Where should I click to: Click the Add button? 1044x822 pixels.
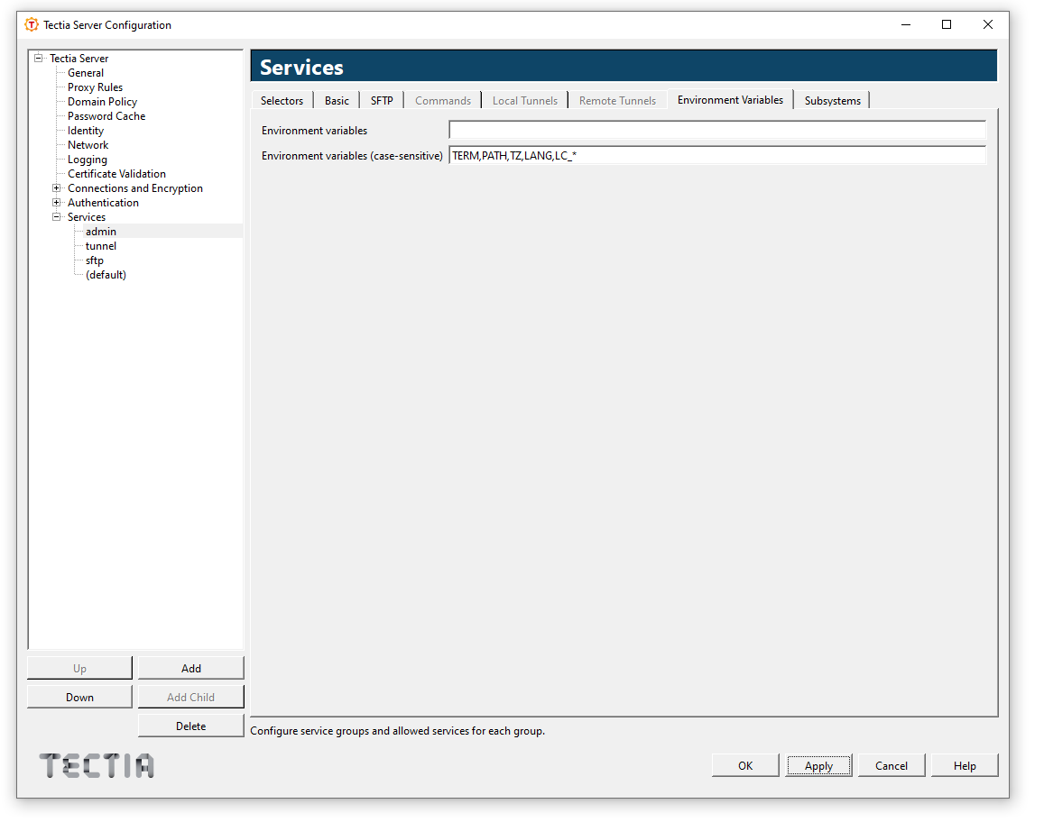(x=191, y=669)
